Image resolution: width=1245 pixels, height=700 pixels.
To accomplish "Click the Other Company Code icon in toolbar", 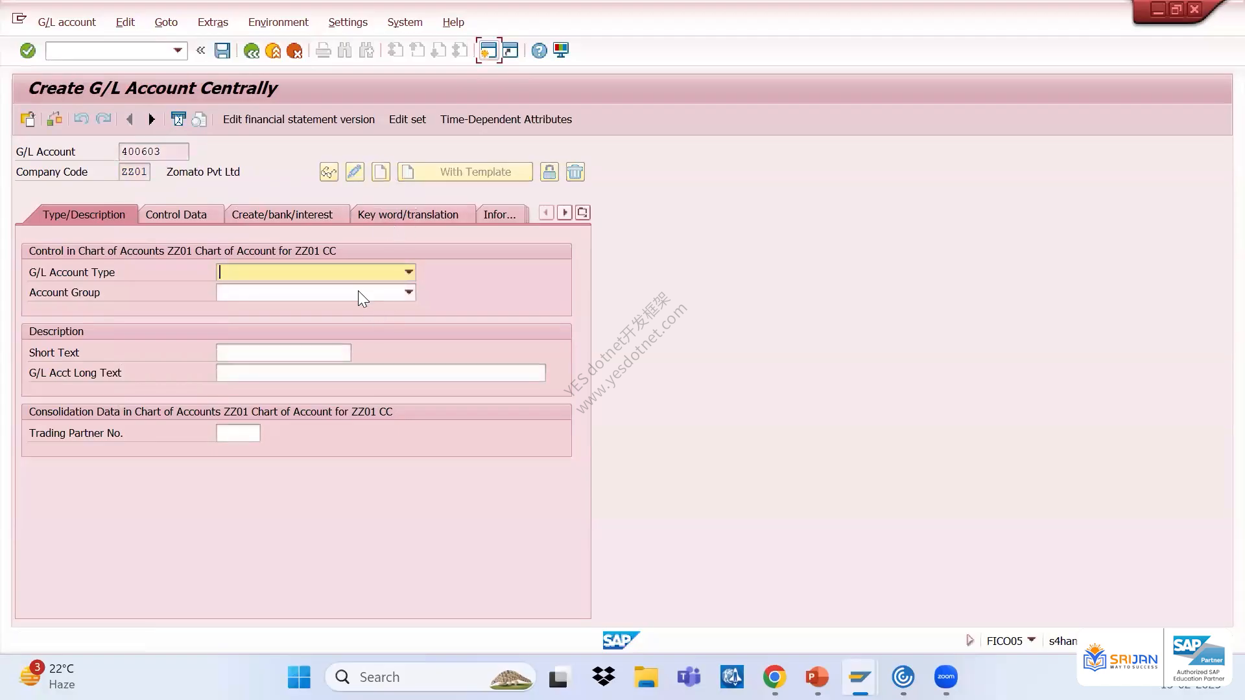I will click(x=27, y=119).
